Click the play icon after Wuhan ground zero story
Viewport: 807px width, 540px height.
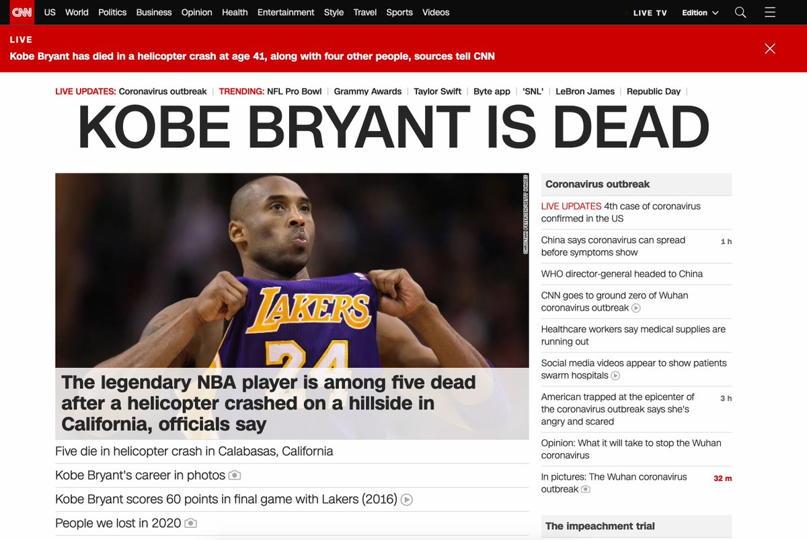tap(636, 308)
